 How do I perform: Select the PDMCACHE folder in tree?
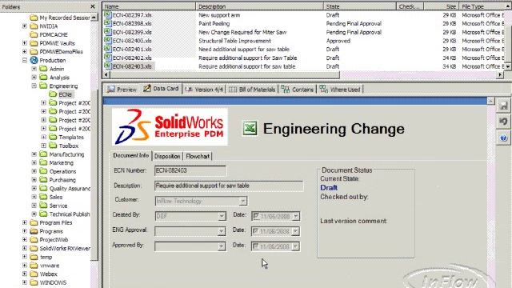coord(54,34)
